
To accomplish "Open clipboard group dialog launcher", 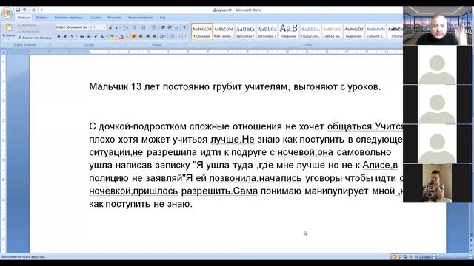I will [x=51, y=44].
